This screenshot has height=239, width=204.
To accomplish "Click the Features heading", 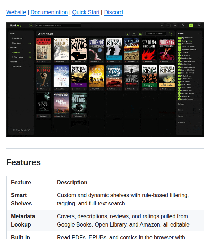I will [23, 162].
